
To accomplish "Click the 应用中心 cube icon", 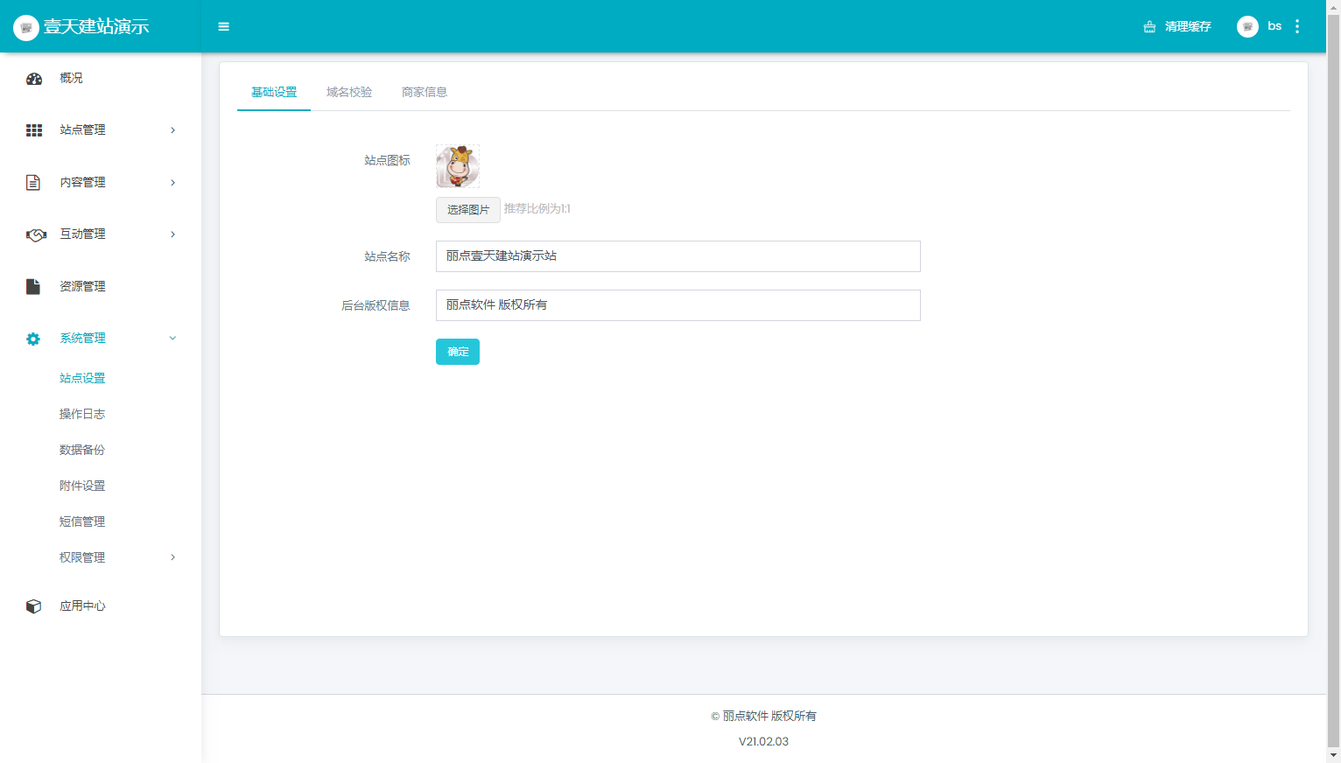I will coord(33,606).
